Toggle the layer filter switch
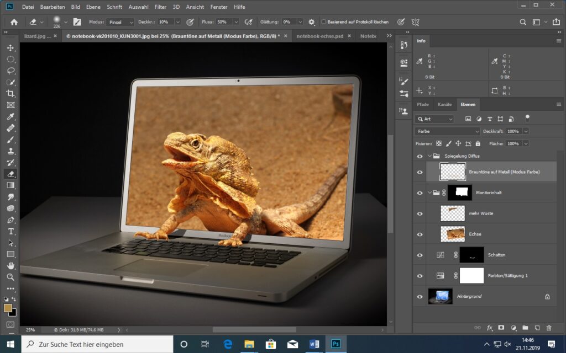 (x=527, y=118)
